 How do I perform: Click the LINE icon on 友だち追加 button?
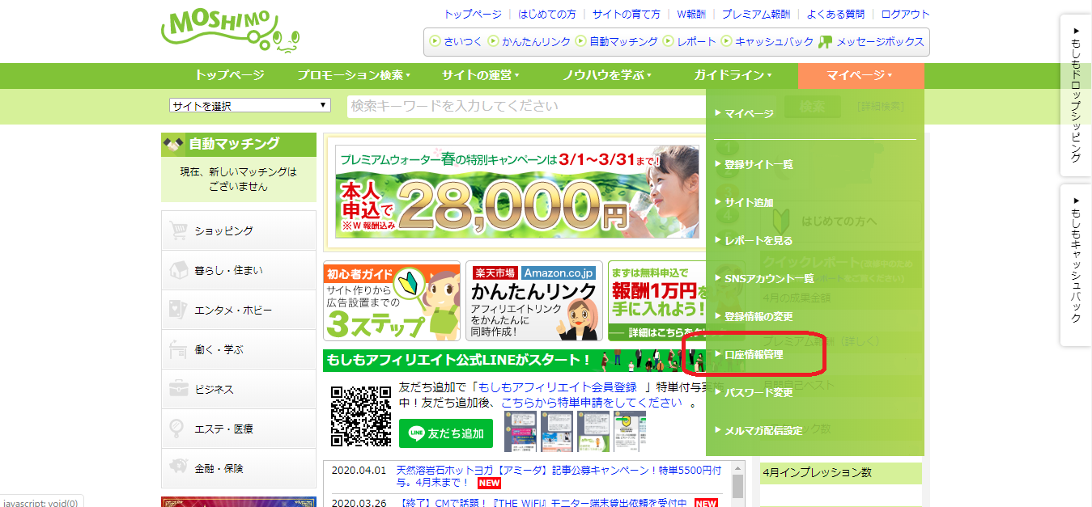tap(418, 433)
